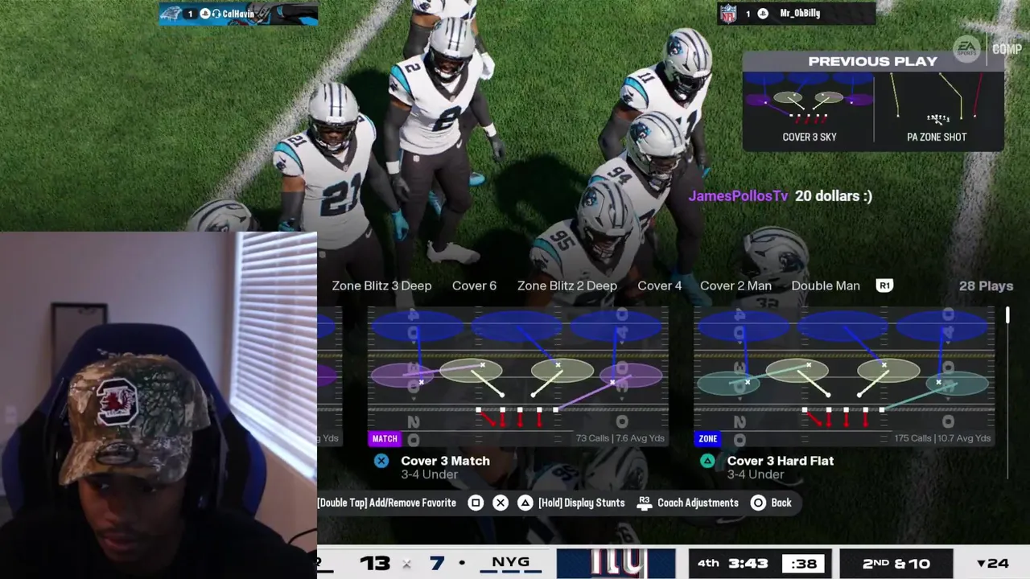Open Coach Adjustments
The width and height of the screenshot is (1030, 579).
click(698, 503)
